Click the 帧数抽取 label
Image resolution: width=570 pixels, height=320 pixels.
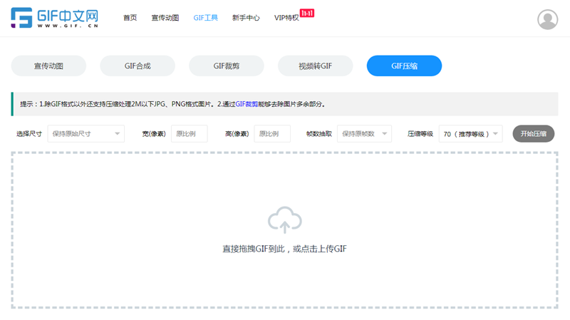pos(318,134)
